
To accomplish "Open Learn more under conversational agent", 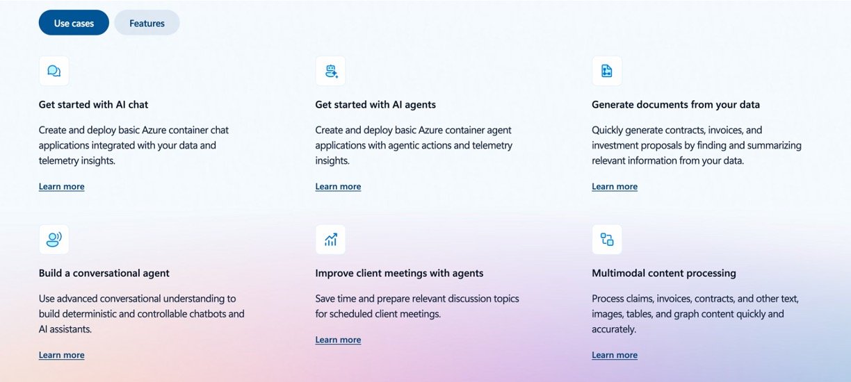I will 61,355.
